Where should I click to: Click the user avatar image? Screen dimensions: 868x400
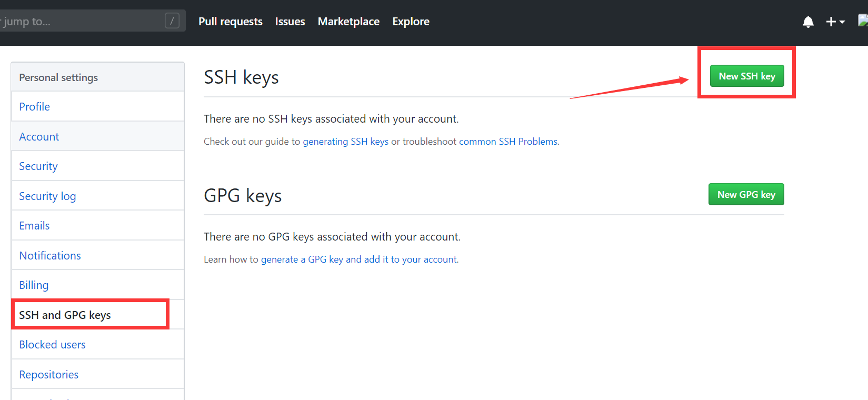pos(863,21)
